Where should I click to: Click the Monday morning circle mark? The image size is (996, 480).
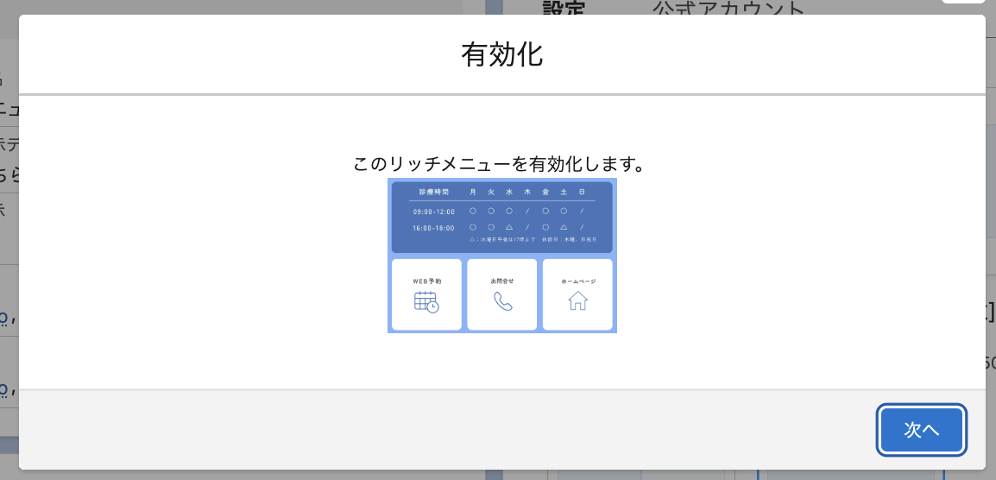[473, 211]
